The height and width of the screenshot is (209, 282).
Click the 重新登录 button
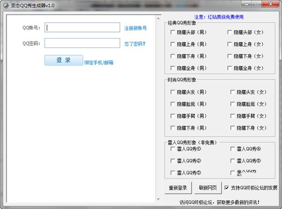click(178, 188)
